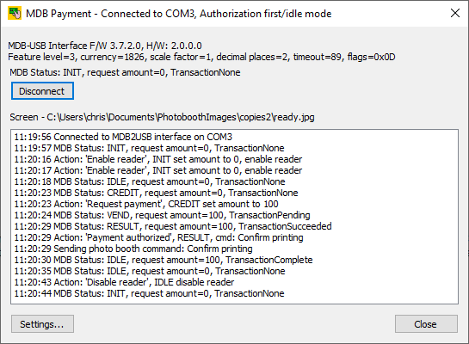
Task: Click the first 'Enable reader' log entry at 11:20:16
Action: tap(158, 159)
